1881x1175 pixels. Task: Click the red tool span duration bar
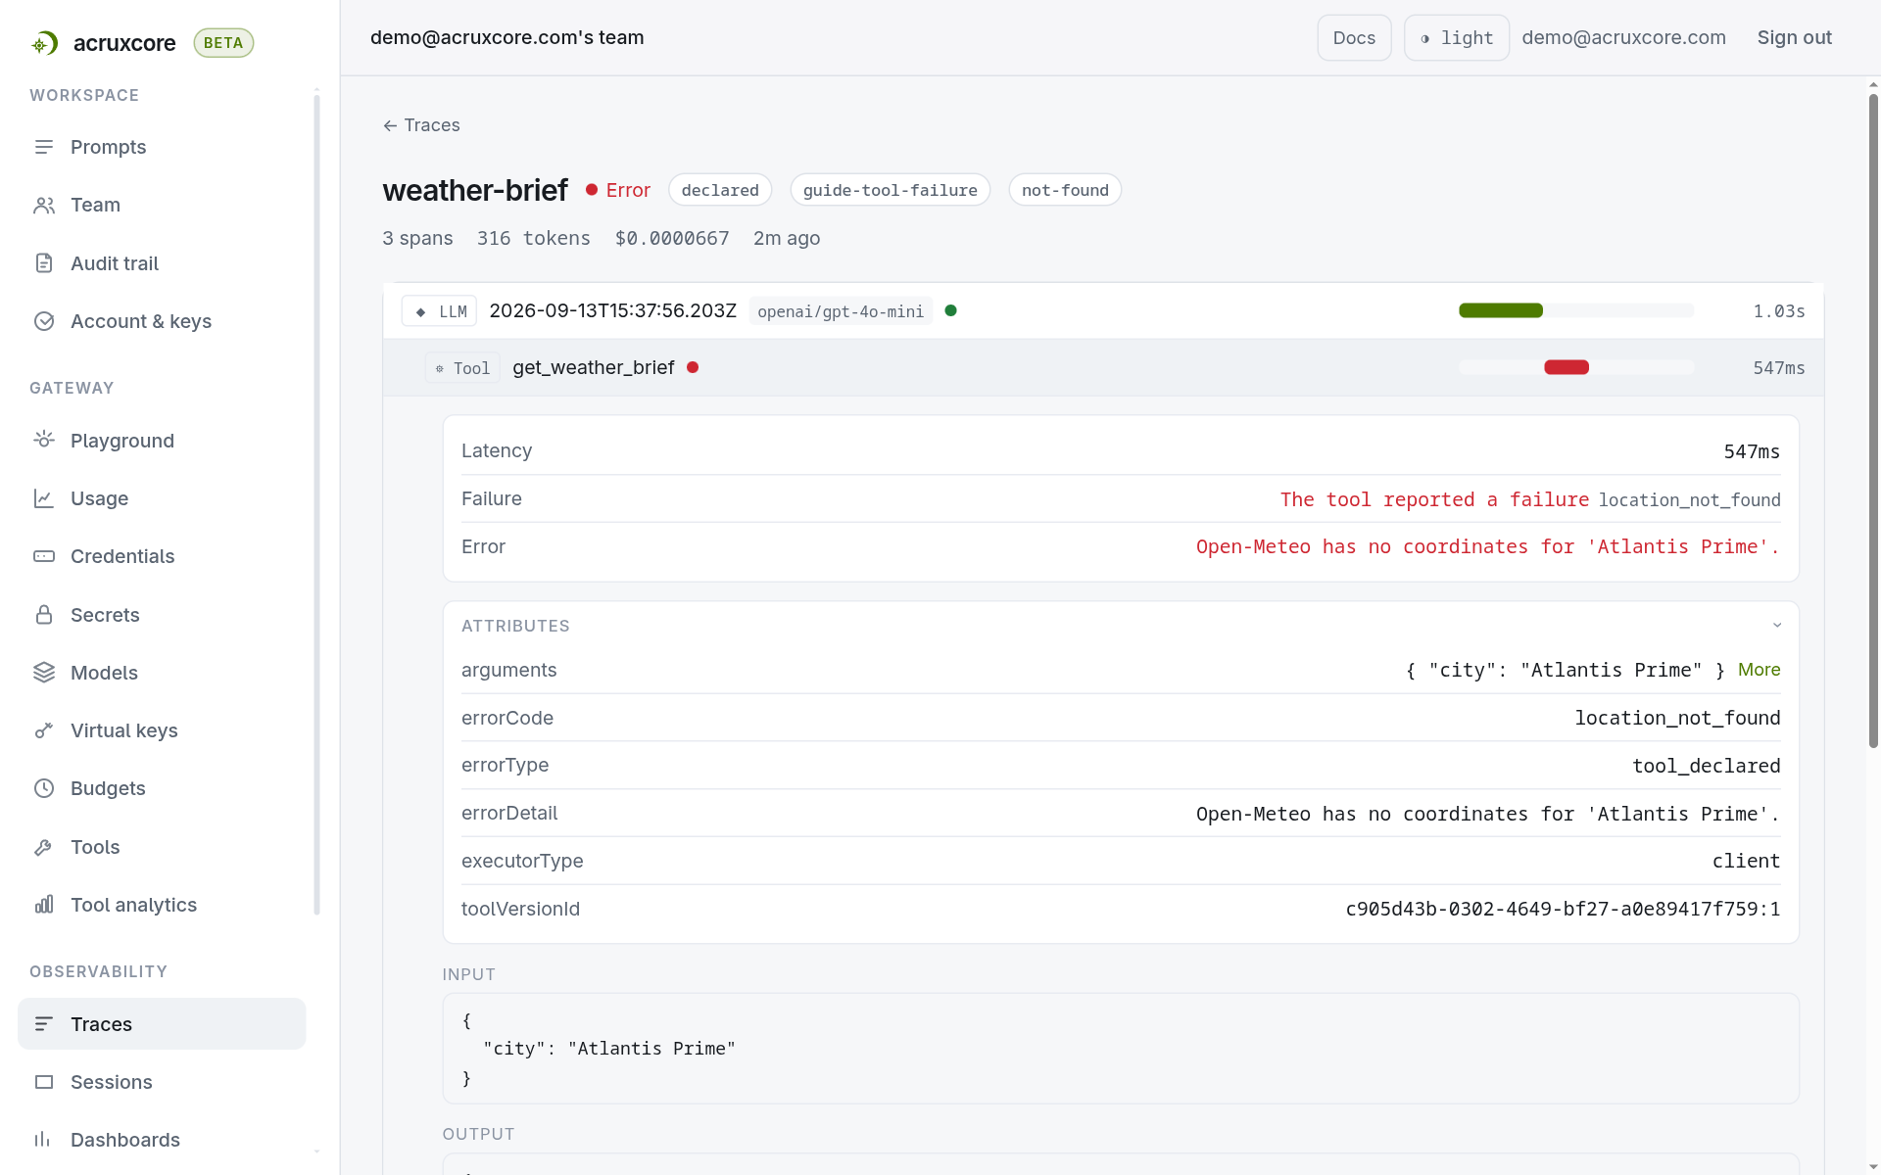pyautogui.click(x=1567, y=367)
